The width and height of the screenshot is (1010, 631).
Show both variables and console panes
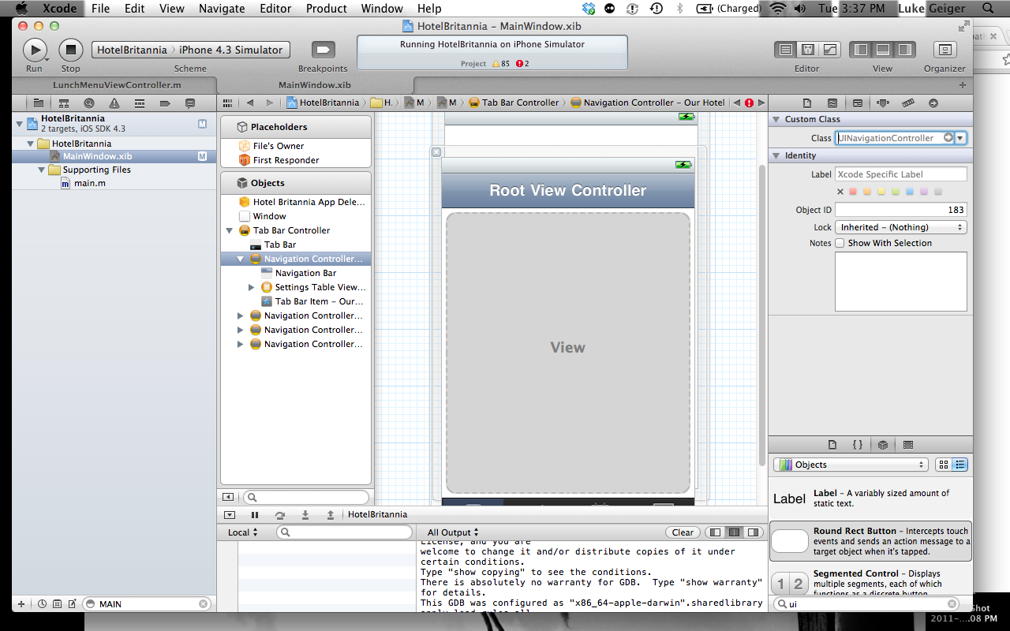[x=735, y=532]
